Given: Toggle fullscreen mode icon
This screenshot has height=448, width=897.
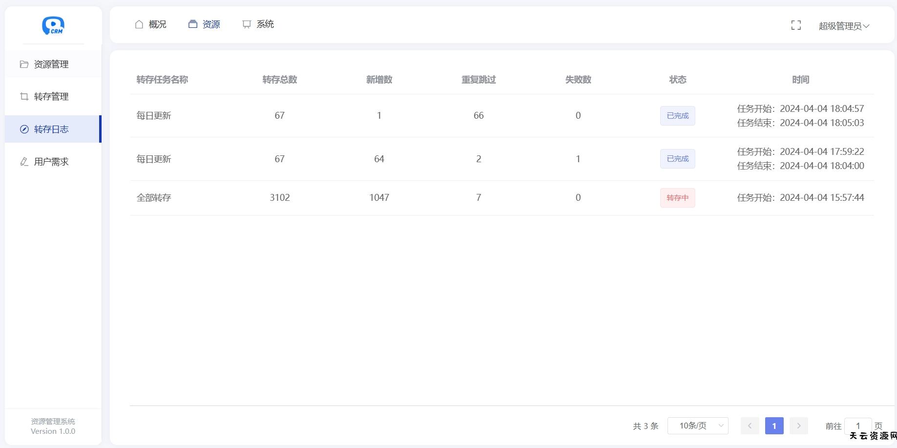Looking at the screenshot, I should [x=796, y=25].
